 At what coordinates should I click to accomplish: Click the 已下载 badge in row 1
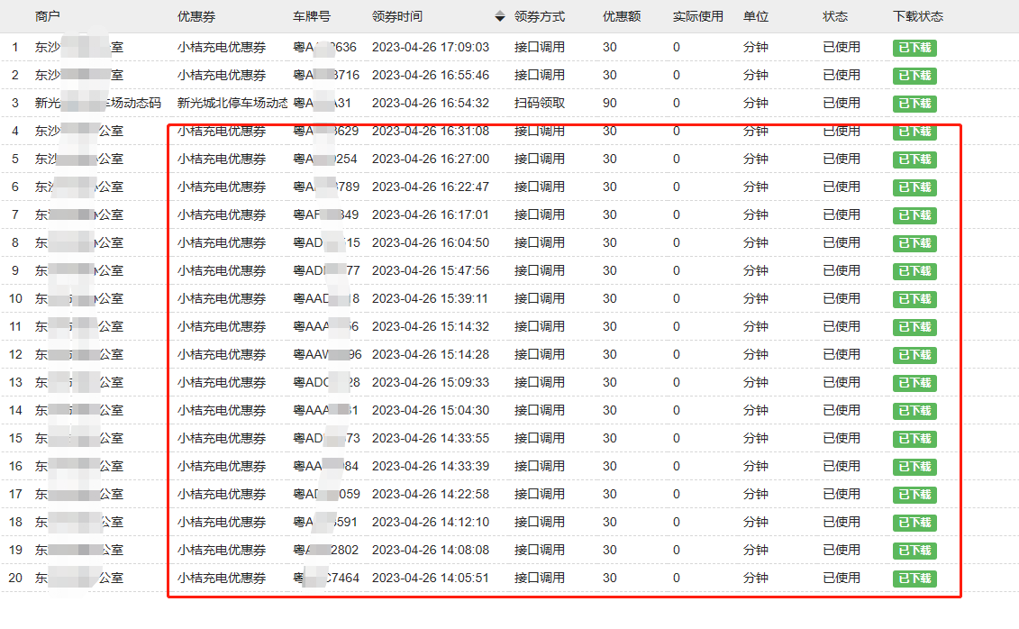pyautogui.click(x=914, y=49)
